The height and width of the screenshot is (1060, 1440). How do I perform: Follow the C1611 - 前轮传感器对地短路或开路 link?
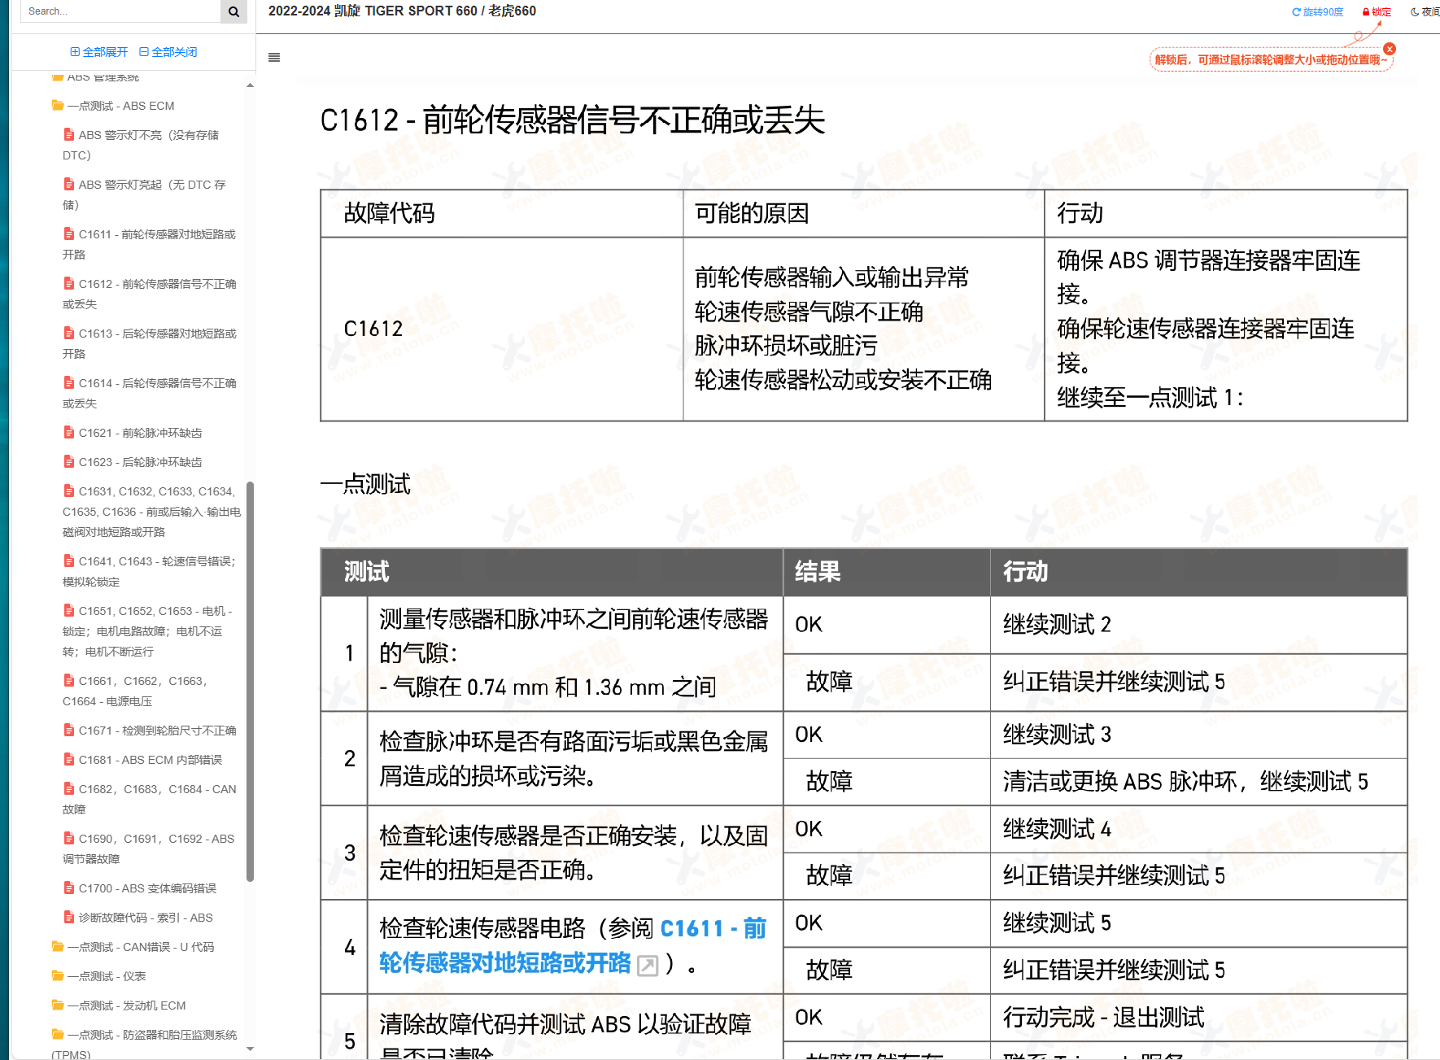point(573,945)
